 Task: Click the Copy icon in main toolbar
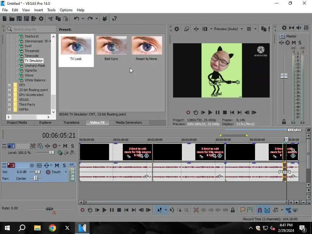[58, 19]
